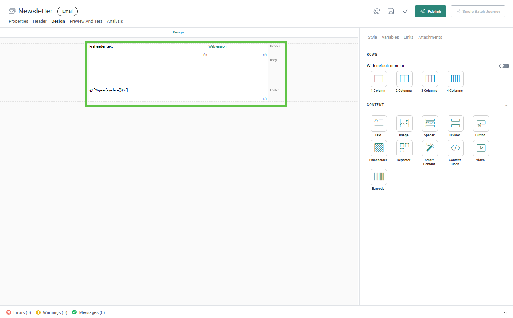Select the Repeater content icon
The height and width of the screenshot is (318, 513).
404,148
